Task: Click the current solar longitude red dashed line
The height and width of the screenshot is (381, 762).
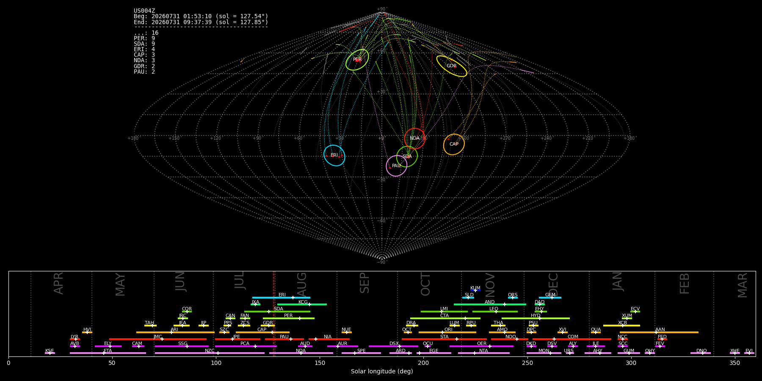Action: pos(274,313)
